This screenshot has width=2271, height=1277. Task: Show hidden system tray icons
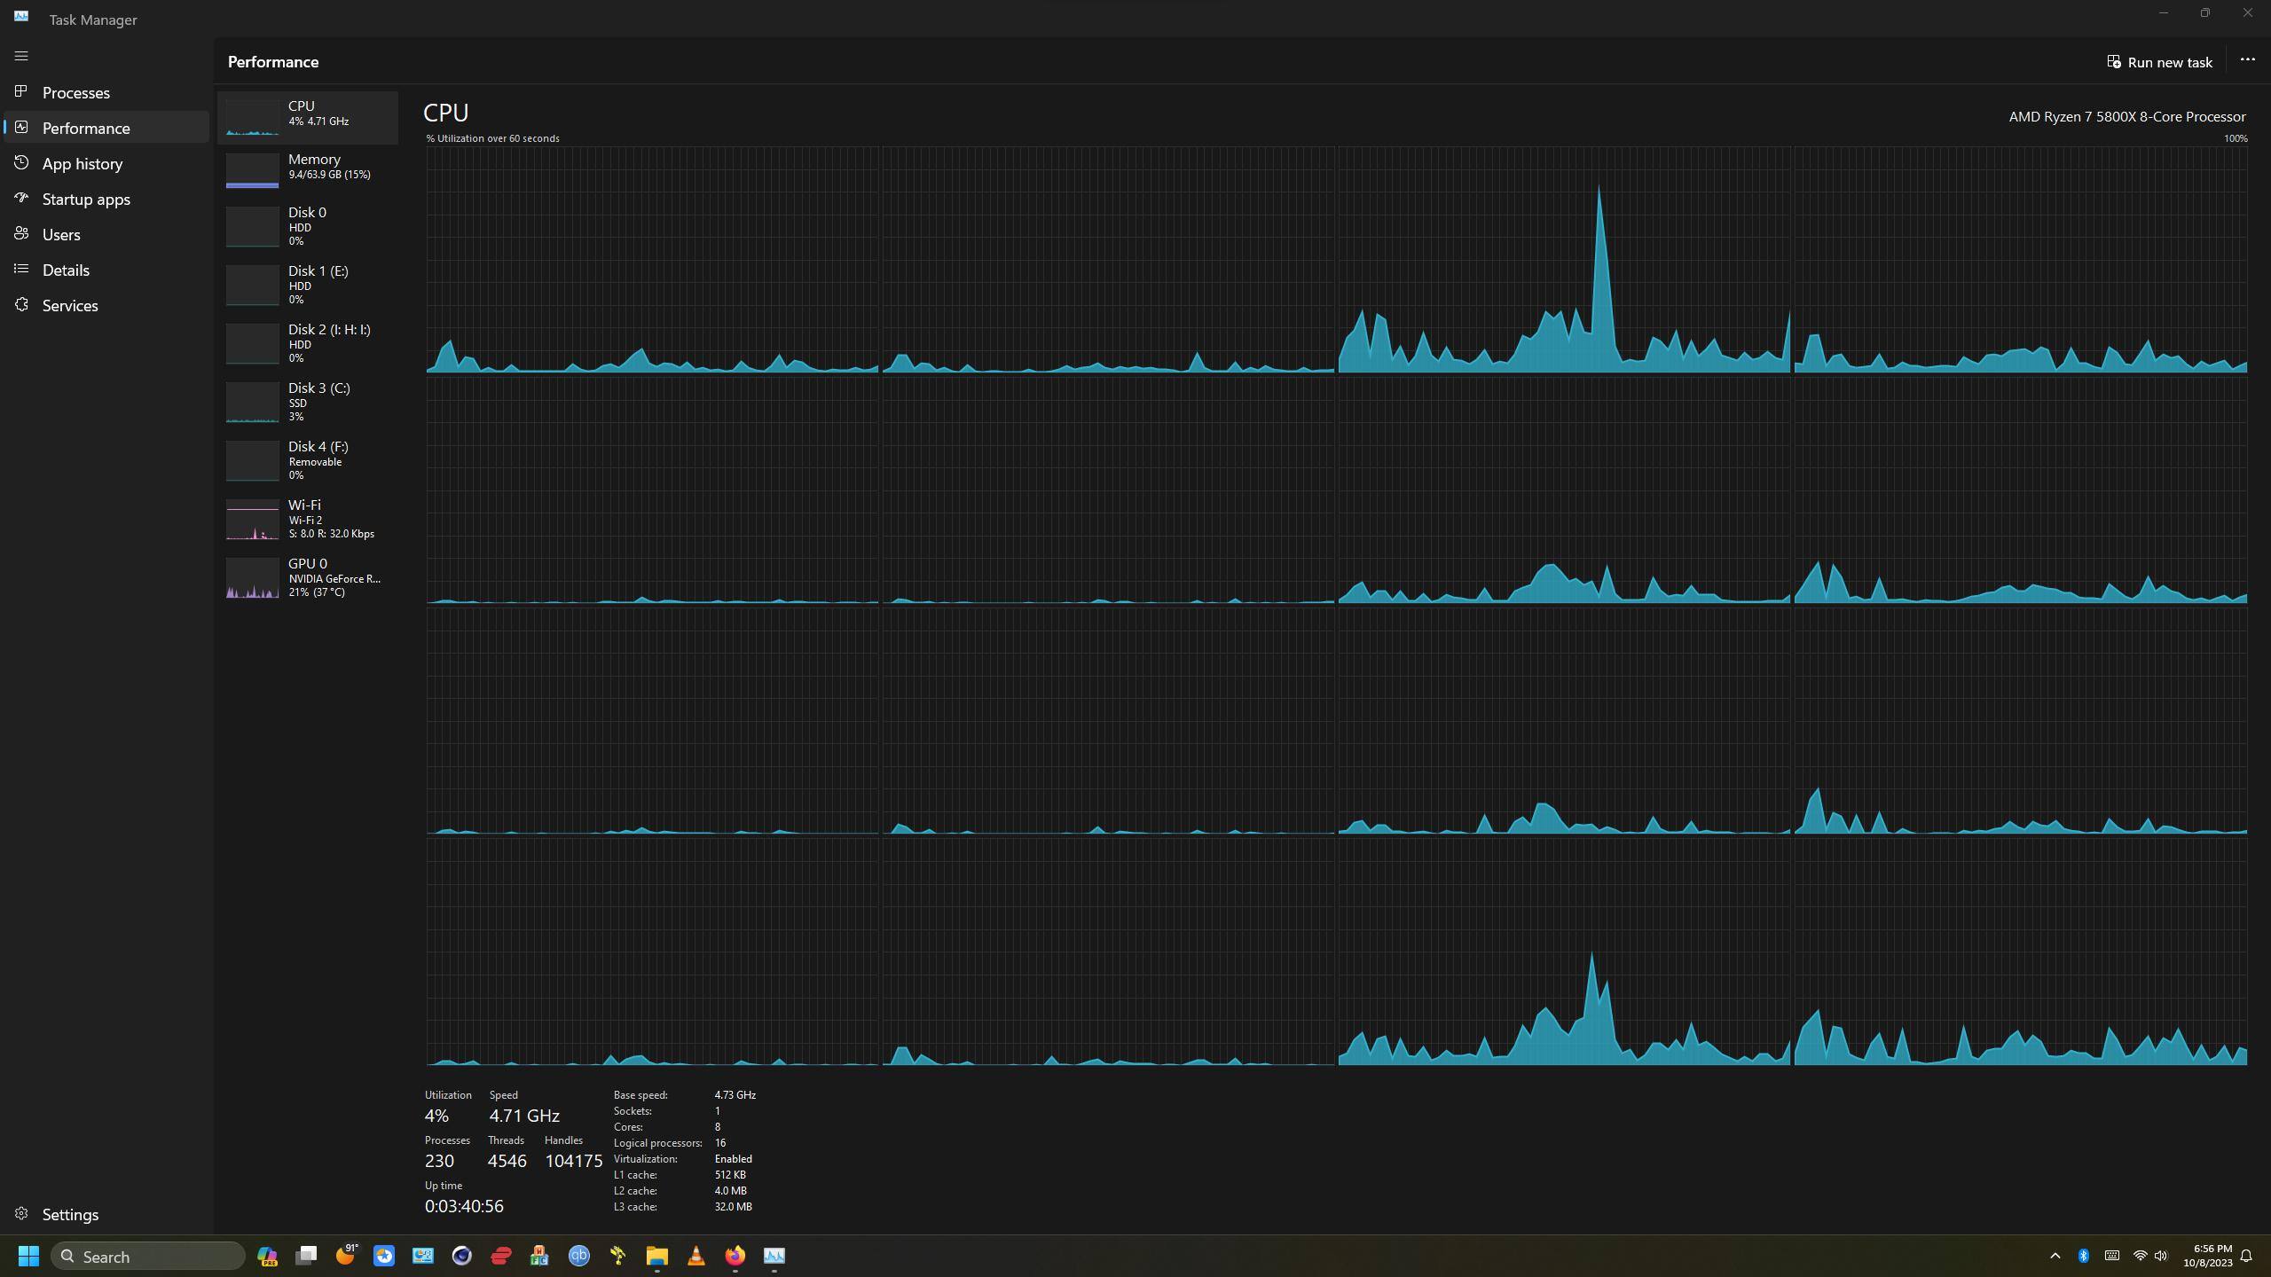(2055, 1256)
